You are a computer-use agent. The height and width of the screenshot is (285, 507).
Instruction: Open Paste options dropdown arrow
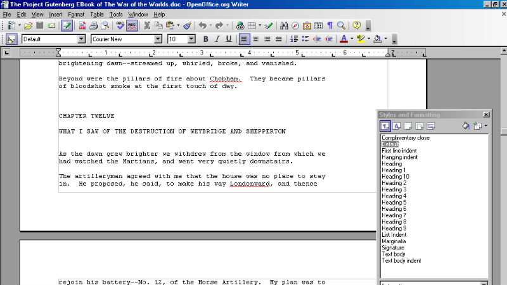pos(178,25)
